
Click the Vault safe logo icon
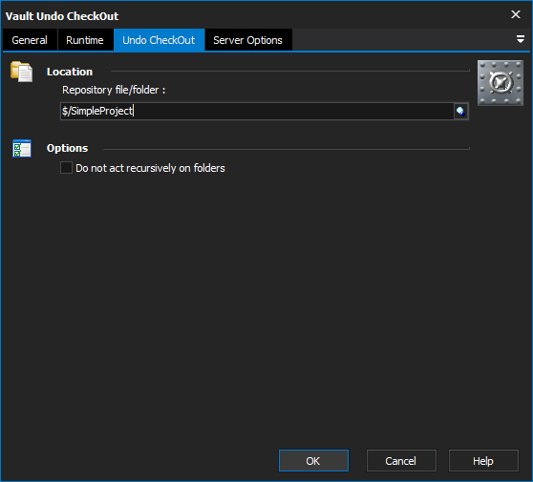pyautogui.click(x=500, y=82)
